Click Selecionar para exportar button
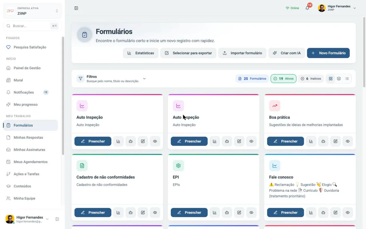The height and width of the screenshot is (229, 366). click(188, 53)
